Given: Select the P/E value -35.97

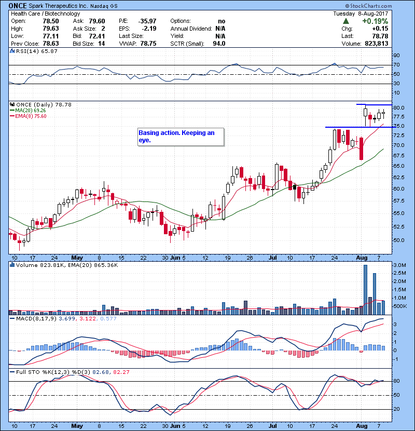Looking at the screenshot, I should click(147, 21).
